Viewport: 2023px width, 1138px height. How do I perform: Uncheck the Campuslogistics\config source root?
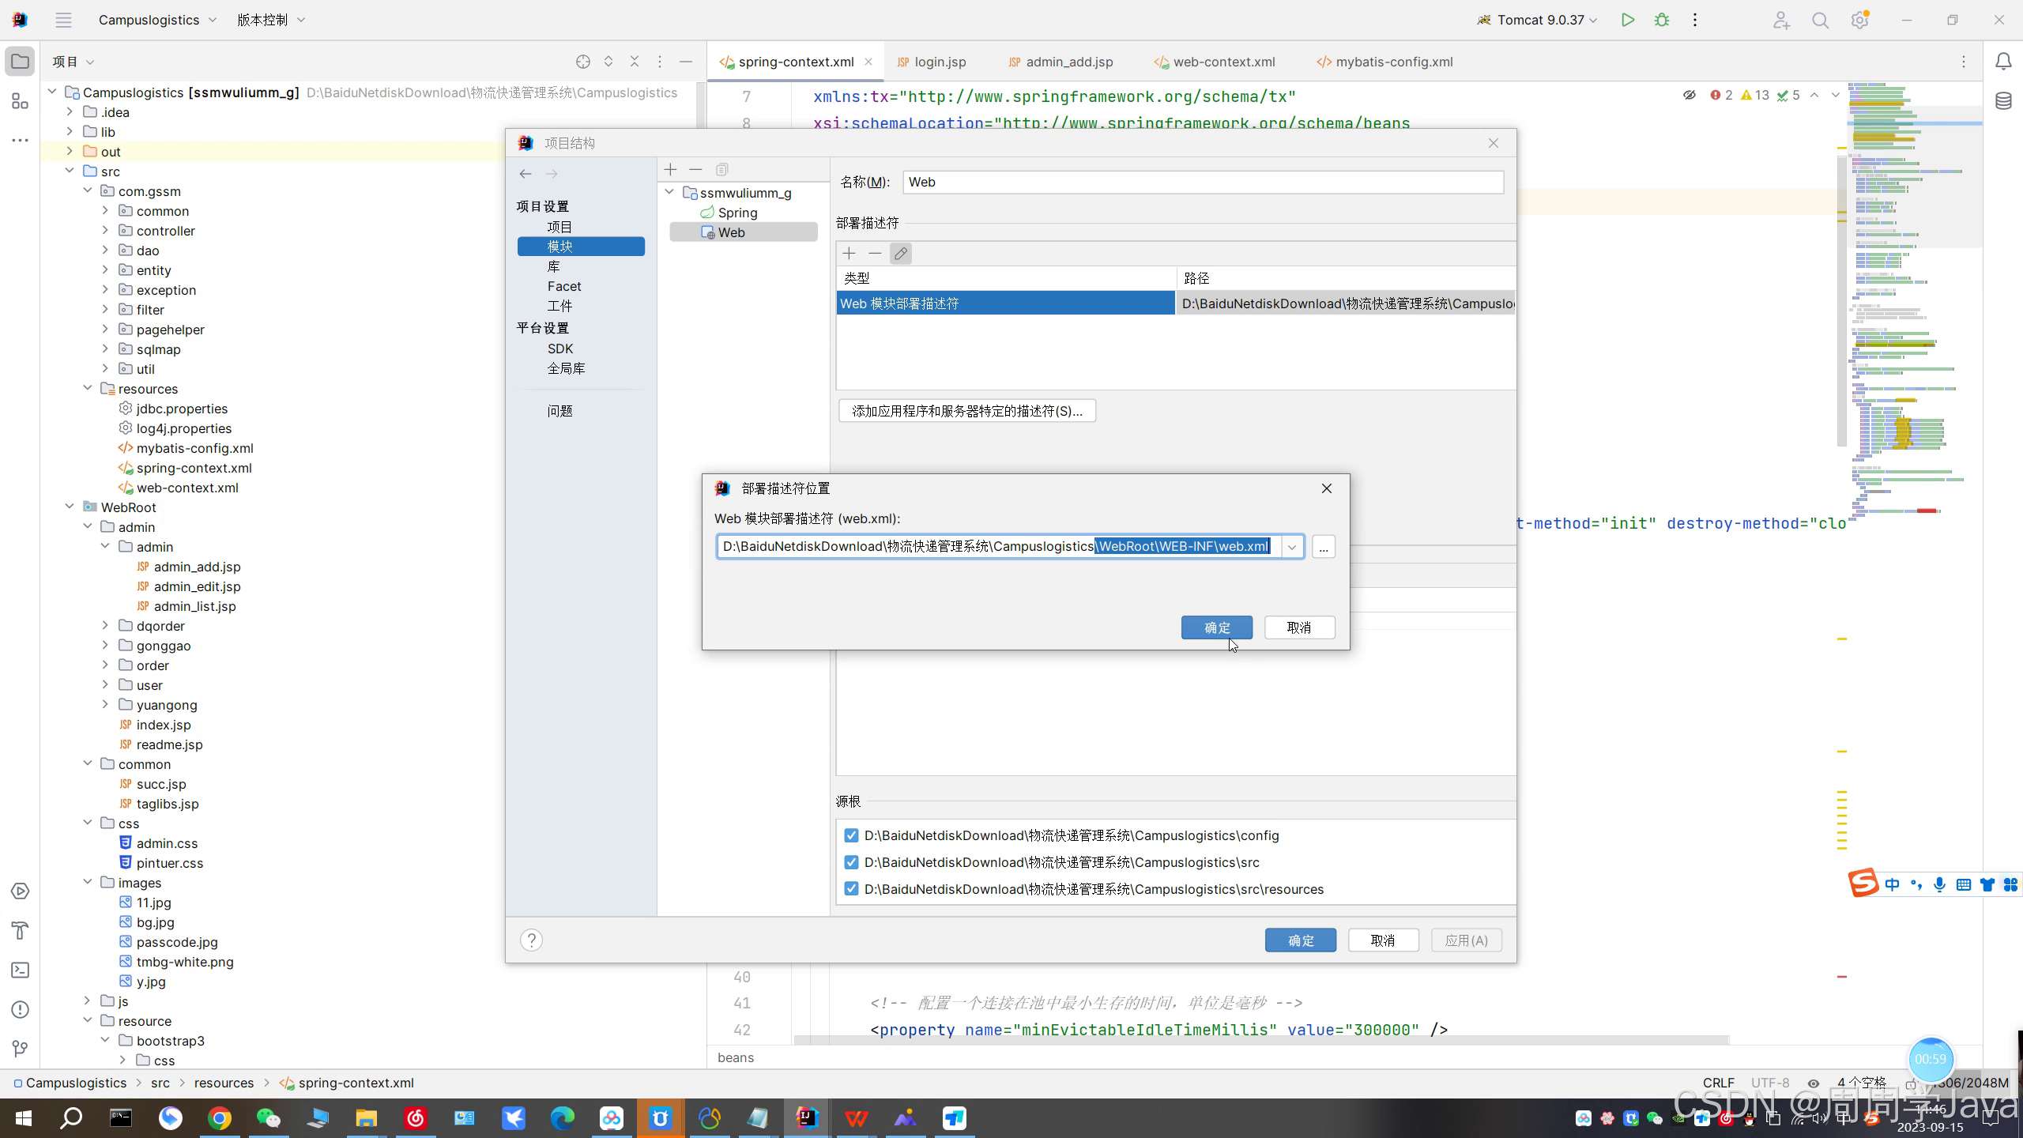[851, 836]
